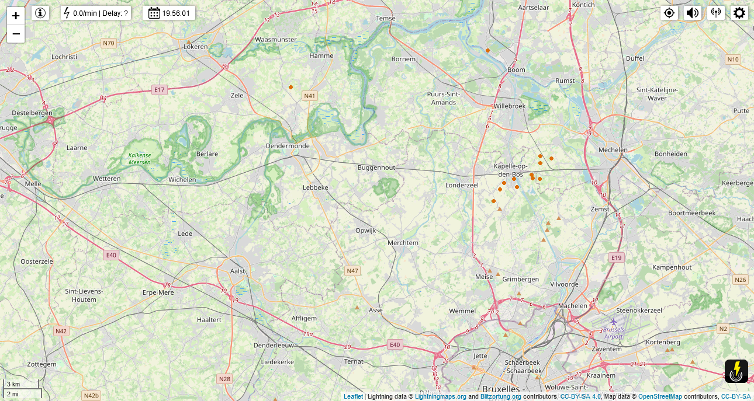
Task: Click the Willebroek label
Action: [x=510, y=106]
